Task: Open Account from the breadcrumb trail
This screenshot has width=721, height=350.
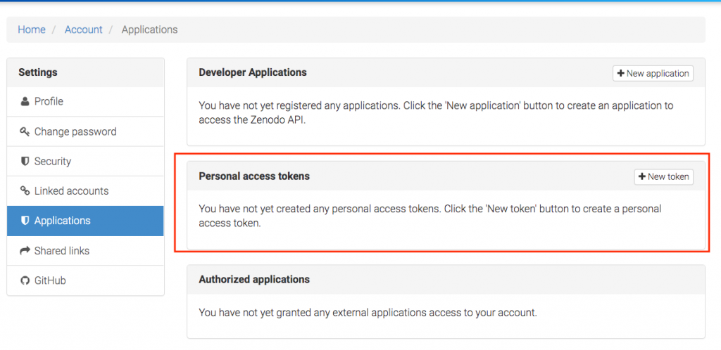Action: coord(83,30)
